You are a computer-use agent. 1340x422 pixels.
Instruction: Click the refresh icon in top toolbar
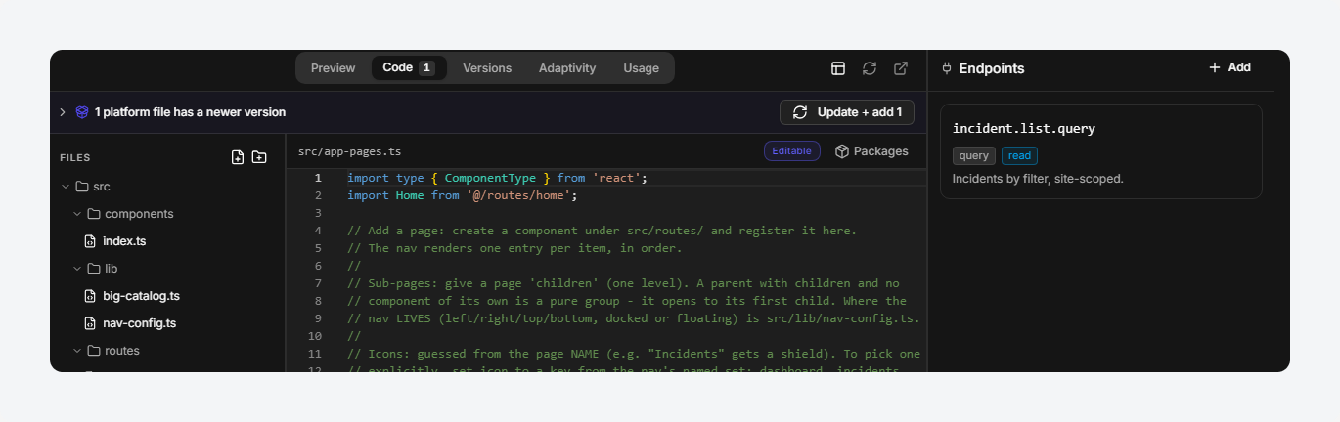pos(870,68)
